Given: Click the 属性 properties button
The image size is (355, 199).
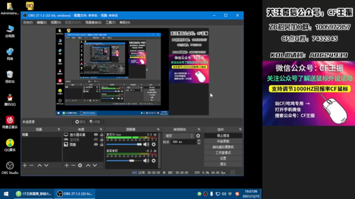Looking at the screenshot, I should pyautogui.click(x=80, y=122).
